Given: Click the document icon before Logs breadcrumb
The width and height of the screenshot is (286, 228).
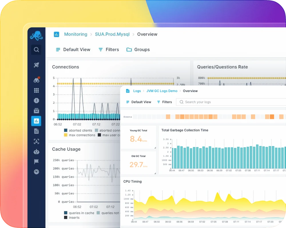Looking at the screenshot, I should (x=128, y=91).
